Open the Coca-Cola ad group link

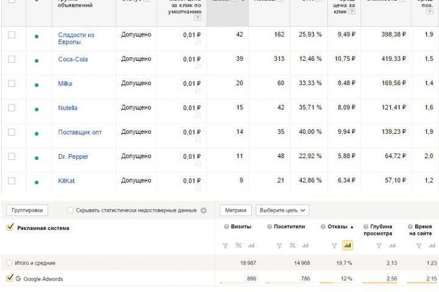[x=73, y=59]
